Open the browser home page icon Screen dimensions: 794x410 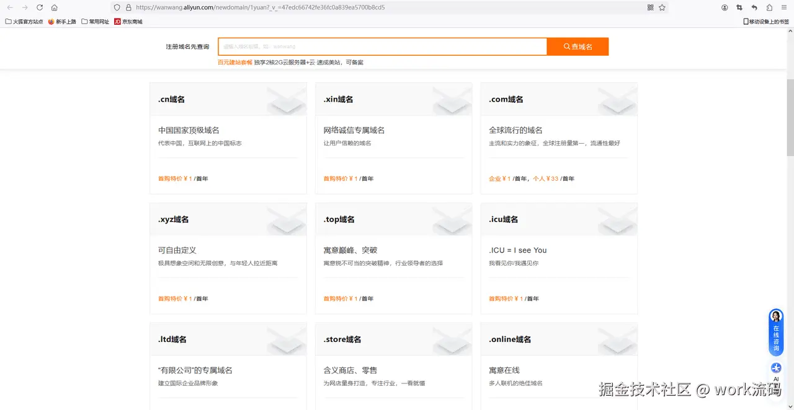point(55,7)
